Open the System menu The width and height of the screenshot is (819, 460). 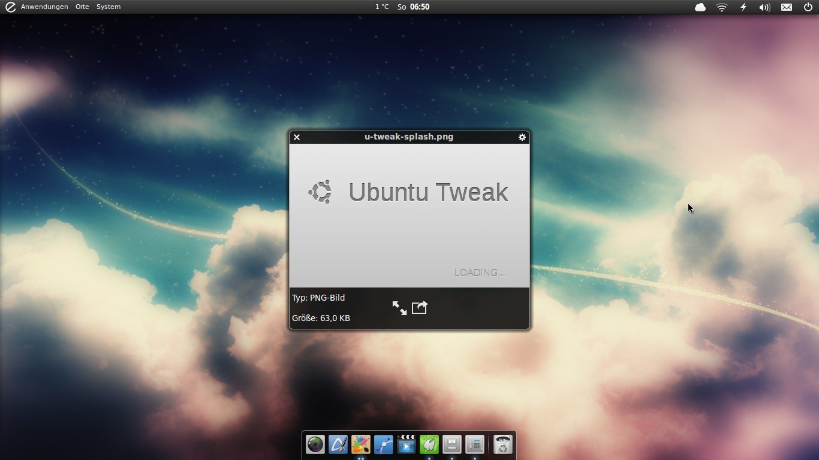tap(109, 7)
